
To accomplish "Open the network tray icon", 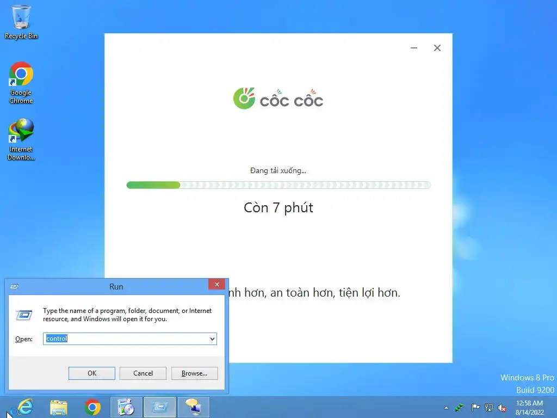I will (489, 407).
